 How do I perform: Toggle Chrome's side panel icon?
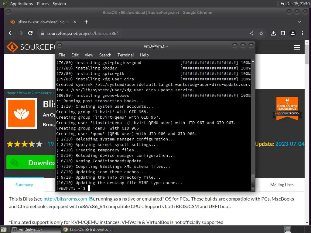[x=283, y=33]
